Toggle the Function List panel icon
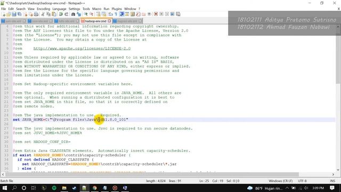 coord(138,14)
